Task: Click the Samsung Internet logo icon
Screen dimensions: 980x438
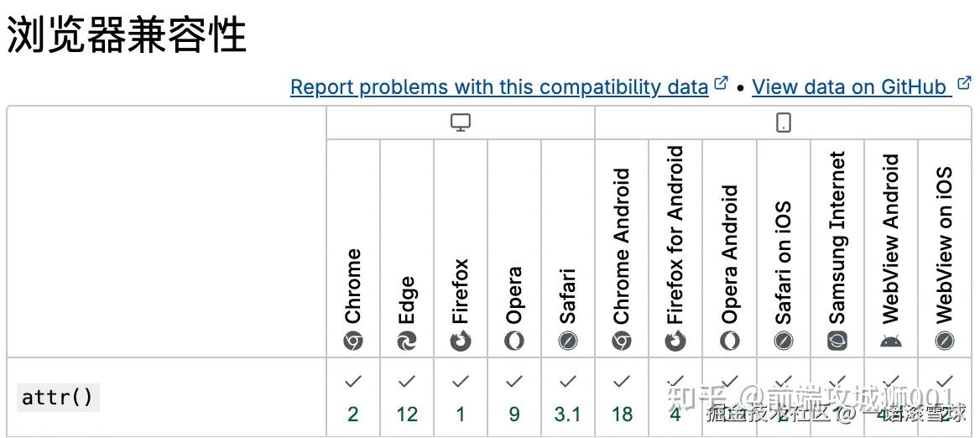Action: coord(837,341)
